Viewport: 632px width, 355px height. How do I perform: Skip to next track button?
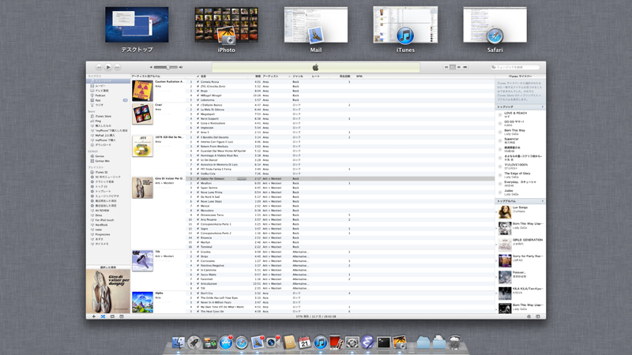point(116,68)
